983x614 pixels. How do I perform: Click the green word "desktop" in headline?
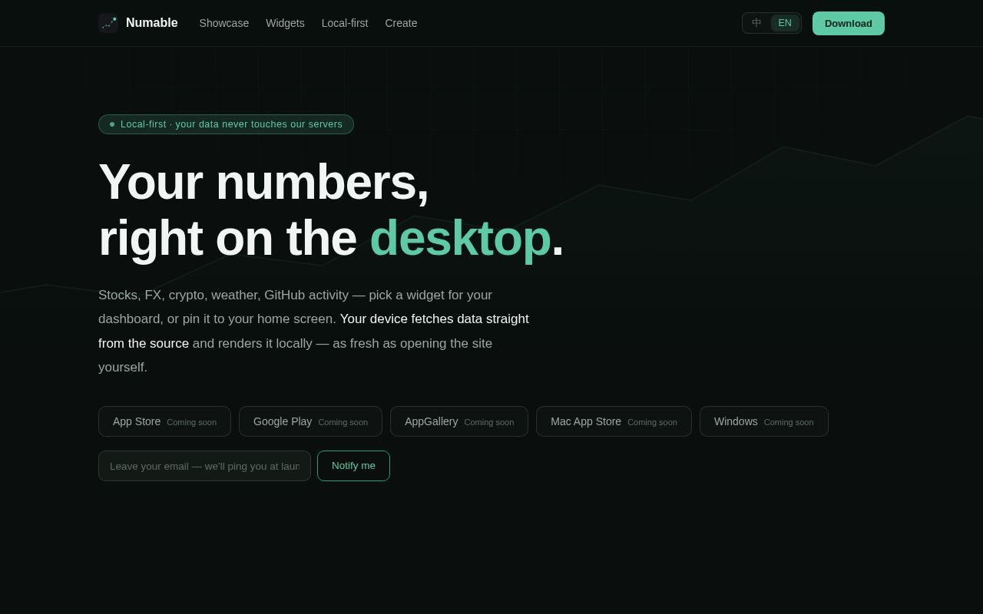[460, 238]
